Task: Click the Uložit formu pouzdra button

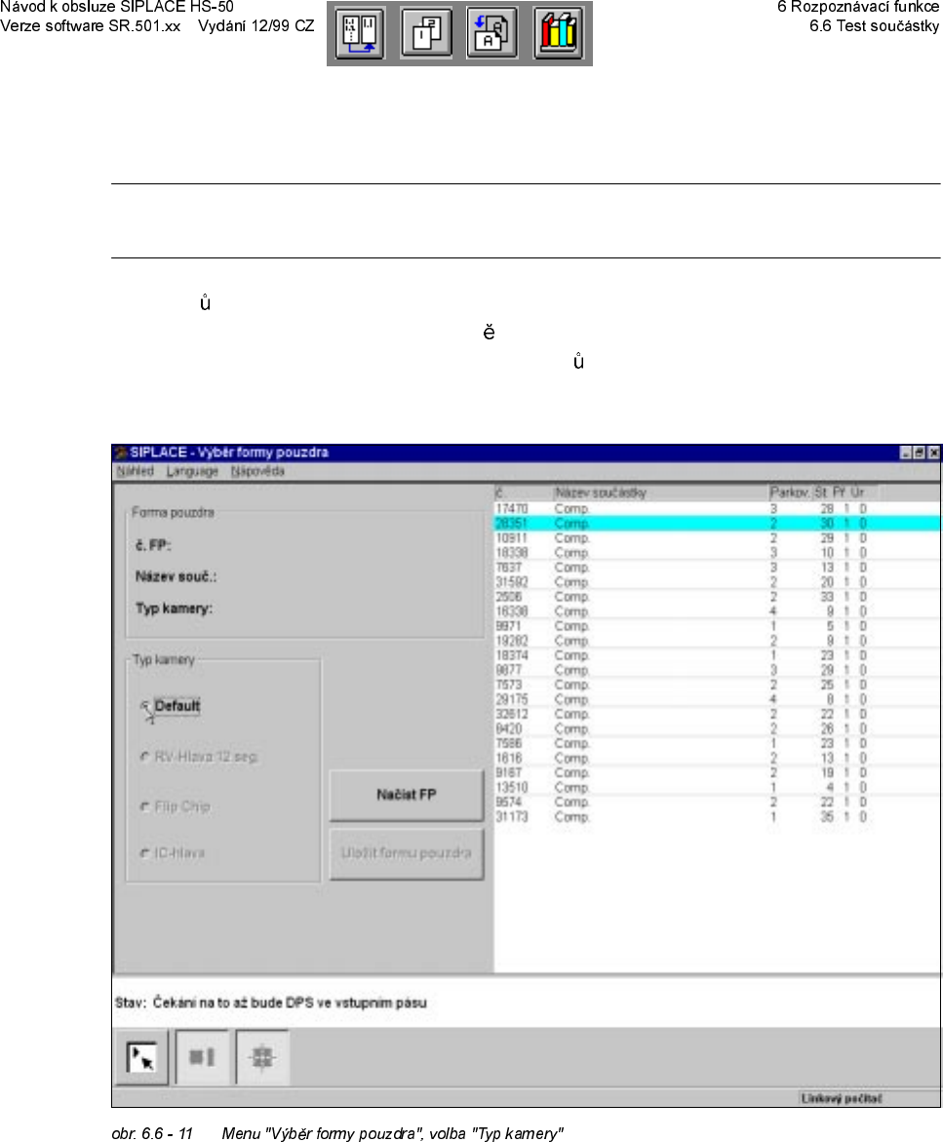Action: [407, 853]
